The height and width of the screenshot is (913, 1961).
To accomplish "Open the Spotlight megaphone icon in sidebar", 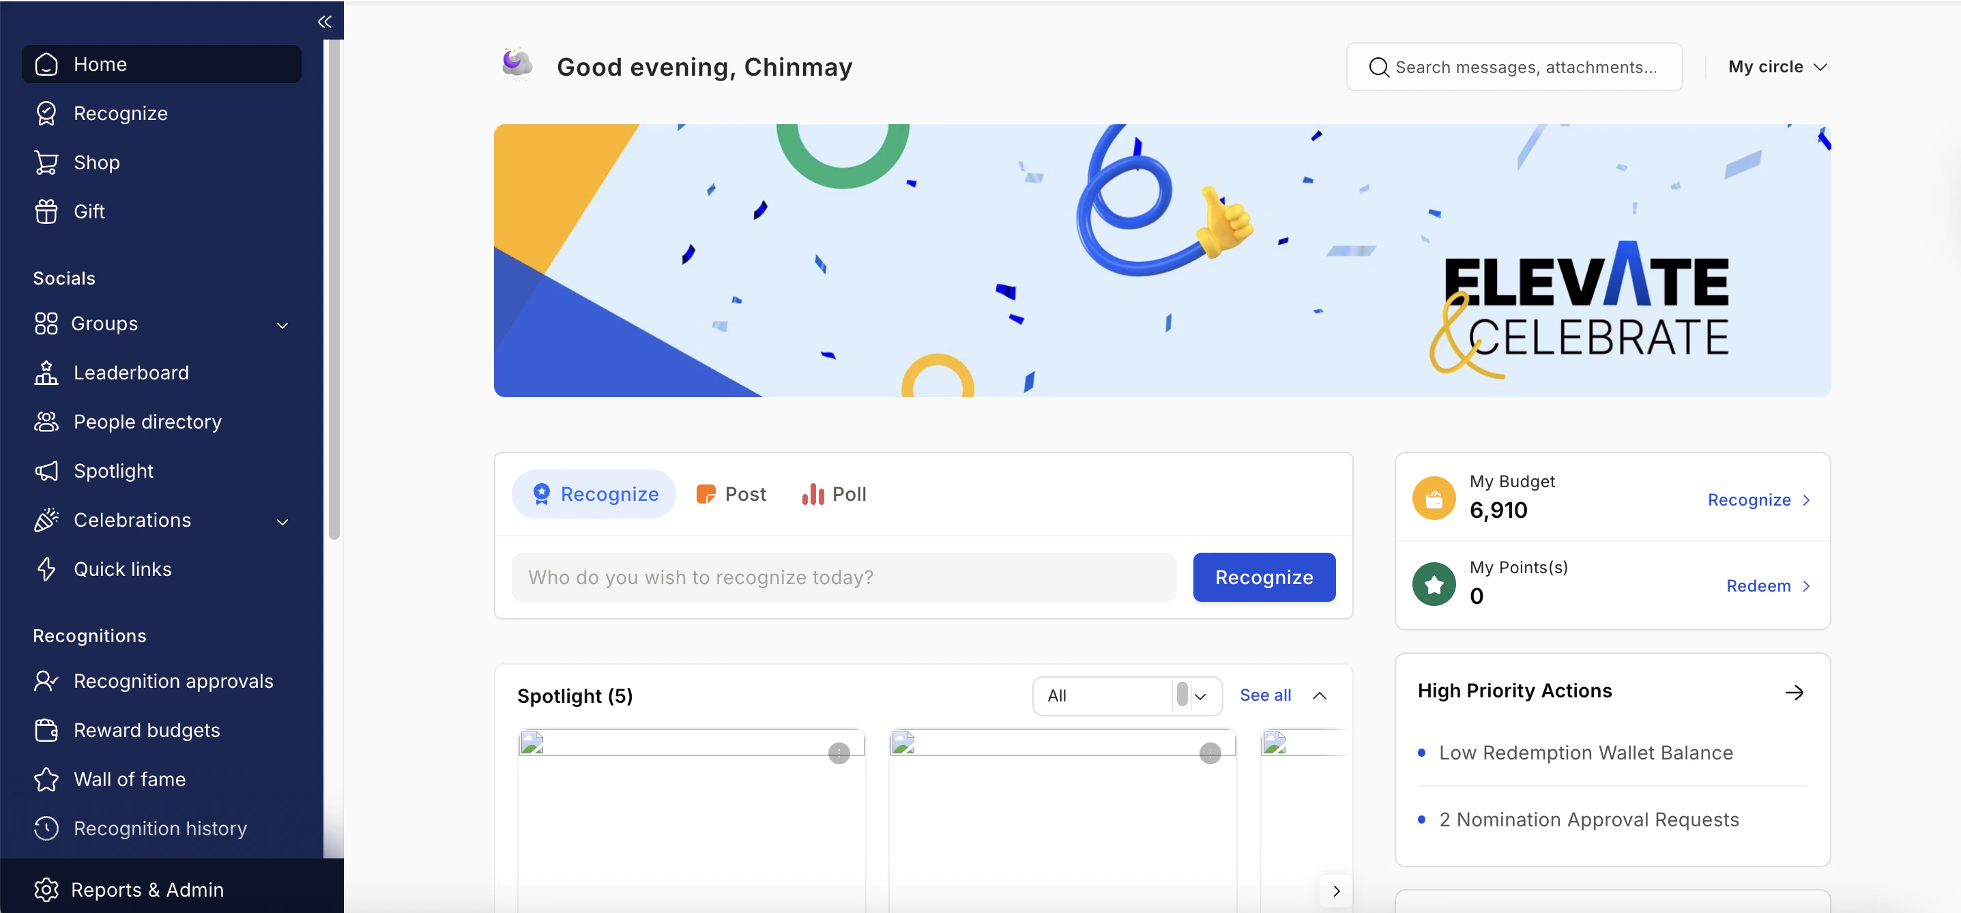I will (x=46, y=472).
